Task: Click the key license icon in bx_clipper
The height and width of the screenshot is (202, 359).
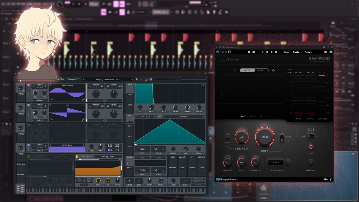Action: [326, 179]
